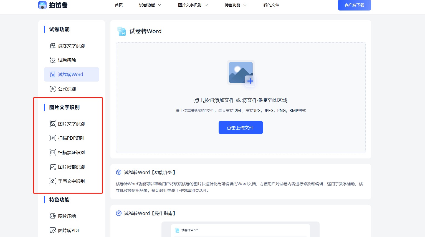Click text 点击按钮添加文件 或 将文件拖拽至此区域
Screen dimensions: 425x237
click(x=241, y=100)
